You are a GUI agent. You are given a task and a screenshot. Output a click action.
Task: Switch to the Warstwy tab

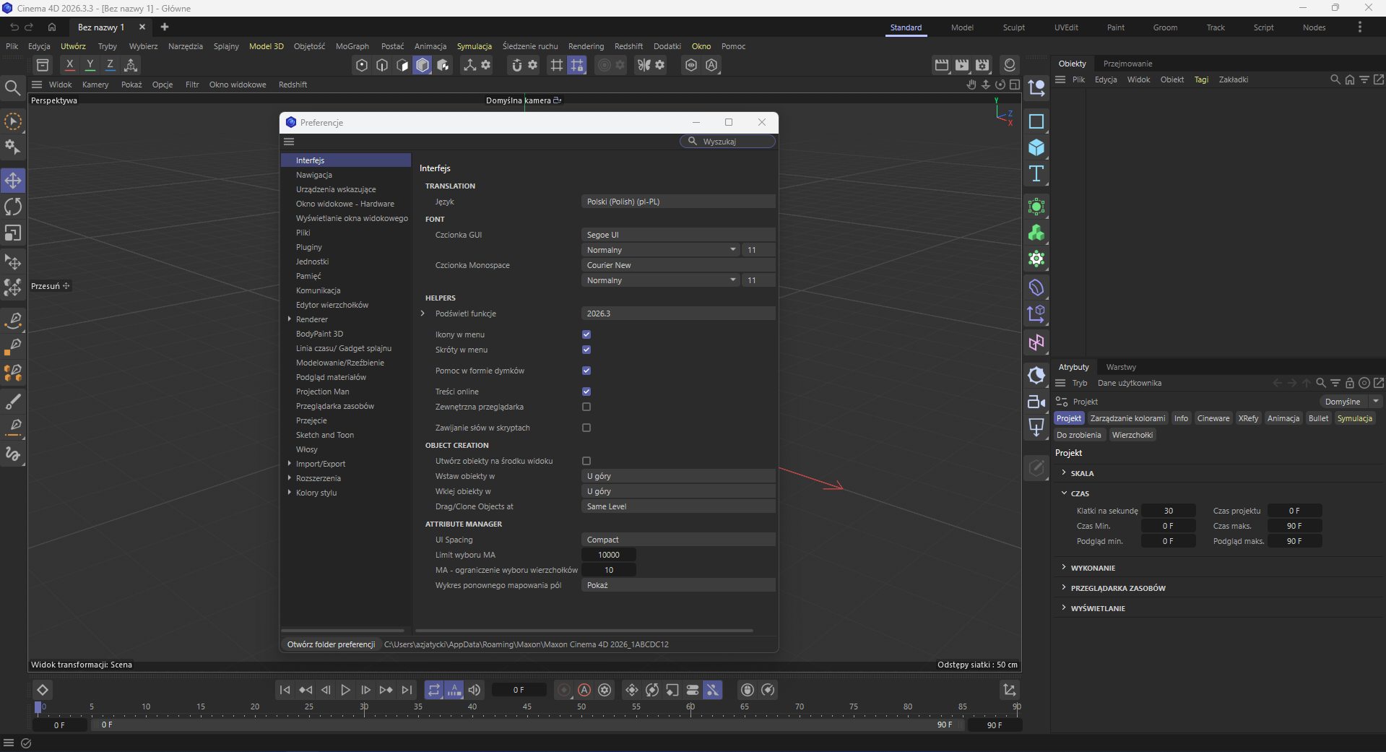pos(1121,367)
